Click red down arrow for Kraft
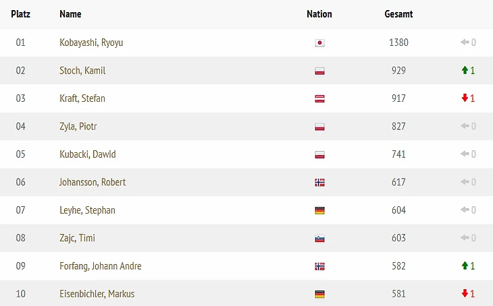 (465, 98)
